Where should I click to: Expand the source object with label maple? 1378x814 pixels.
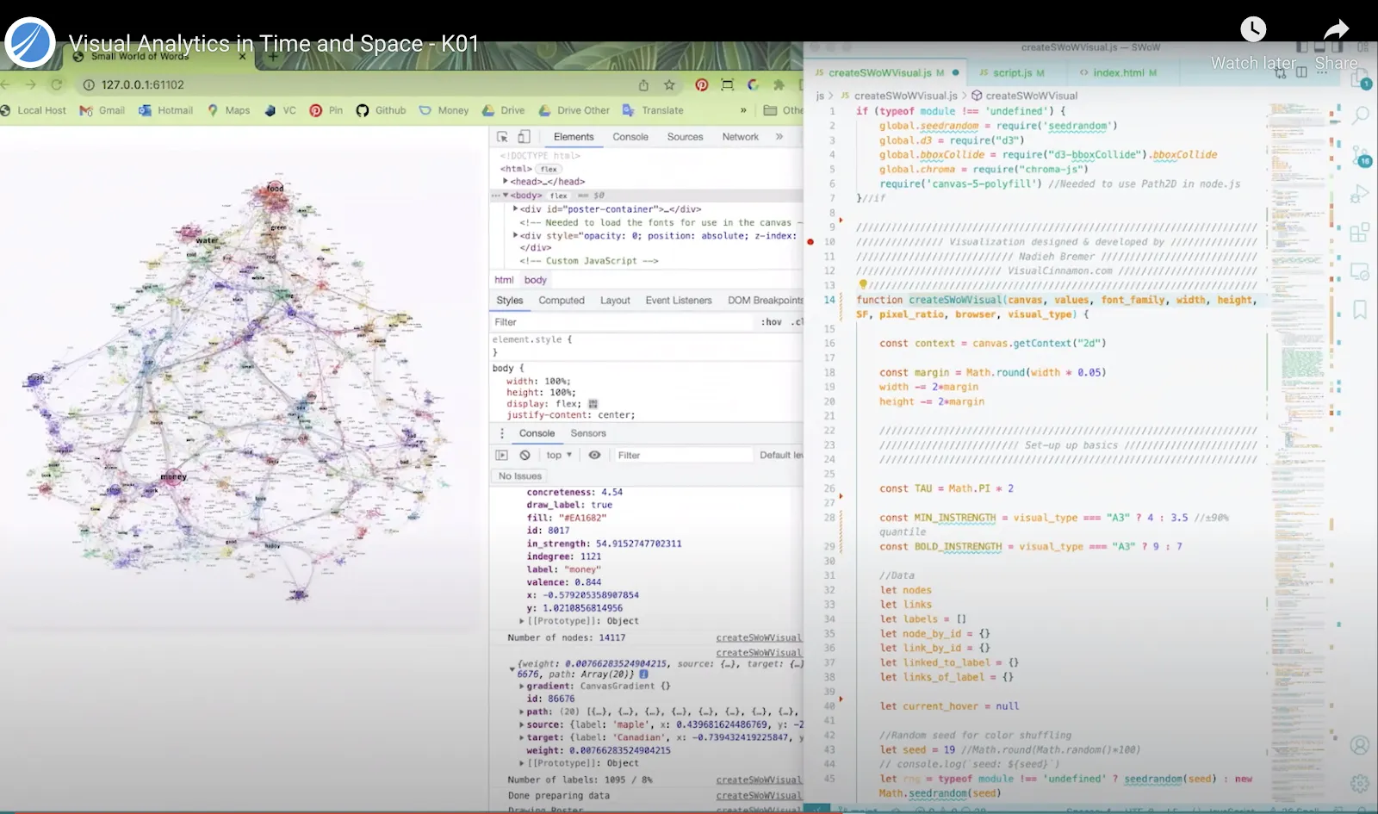pos(521,724)
